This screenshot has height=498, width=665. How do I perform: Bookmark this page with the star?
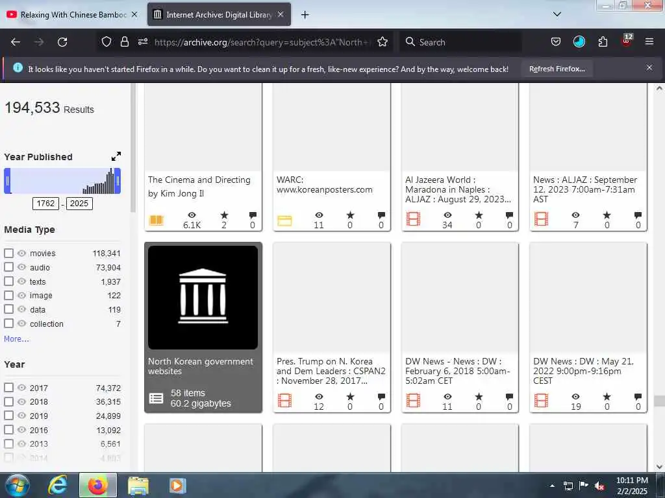tap(383, 41)
